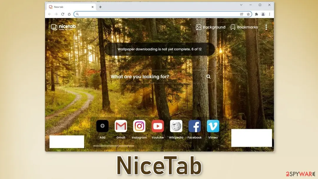This screenshot has height=179, width=318.
Task: Open Background picture settings
Action: (x=211, y=27)
